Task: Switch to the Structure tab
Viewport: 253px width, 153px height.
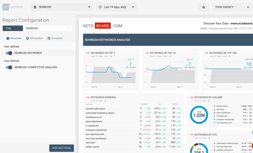Action: [14, 38]
